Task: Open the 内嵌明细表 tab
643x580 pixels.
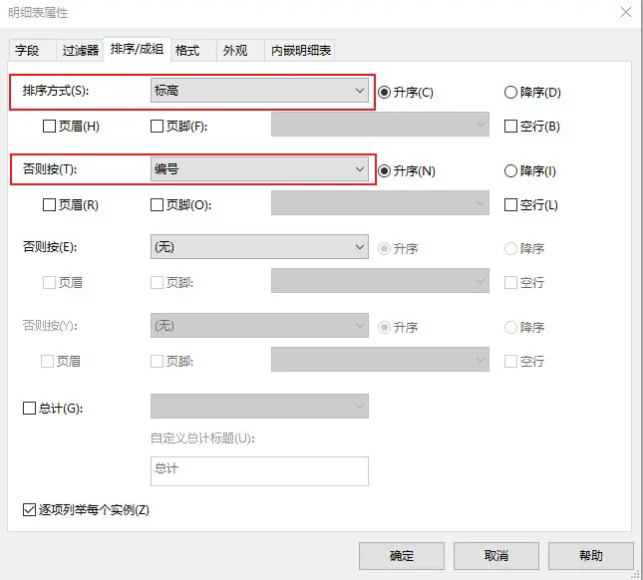Action: point(301,51)
